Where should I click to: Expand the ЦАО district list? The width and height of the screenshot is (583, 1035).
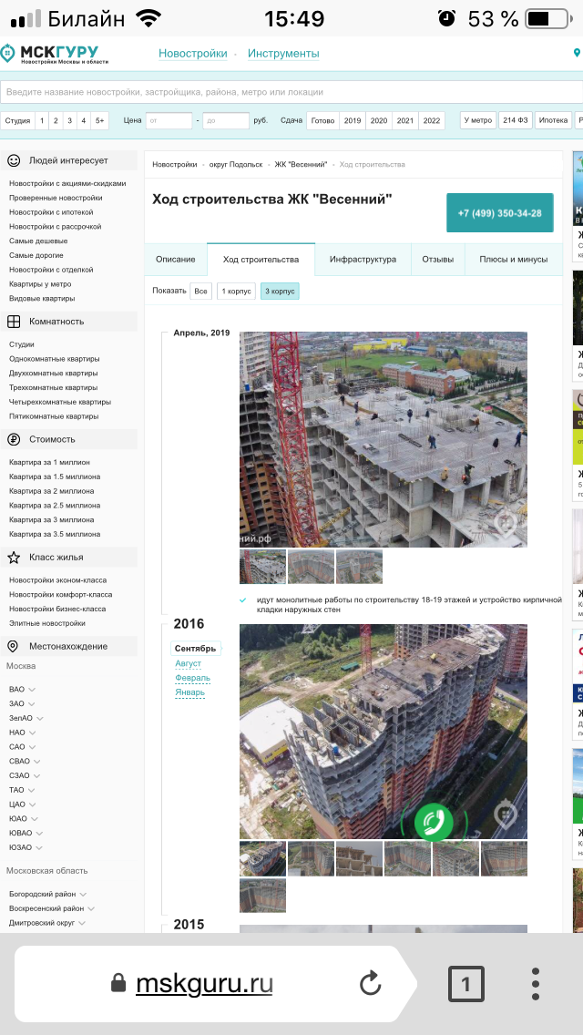(22, 804)
